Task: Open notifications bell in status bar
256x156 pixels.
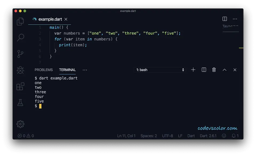Action: [x=235, y=136]
